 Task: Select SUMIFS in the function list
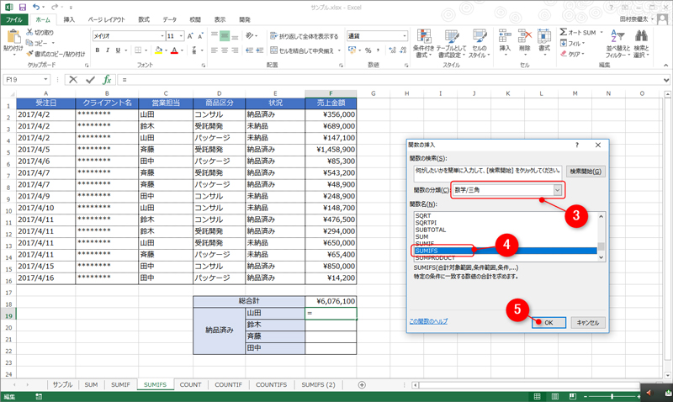click(x=506, y=251)
